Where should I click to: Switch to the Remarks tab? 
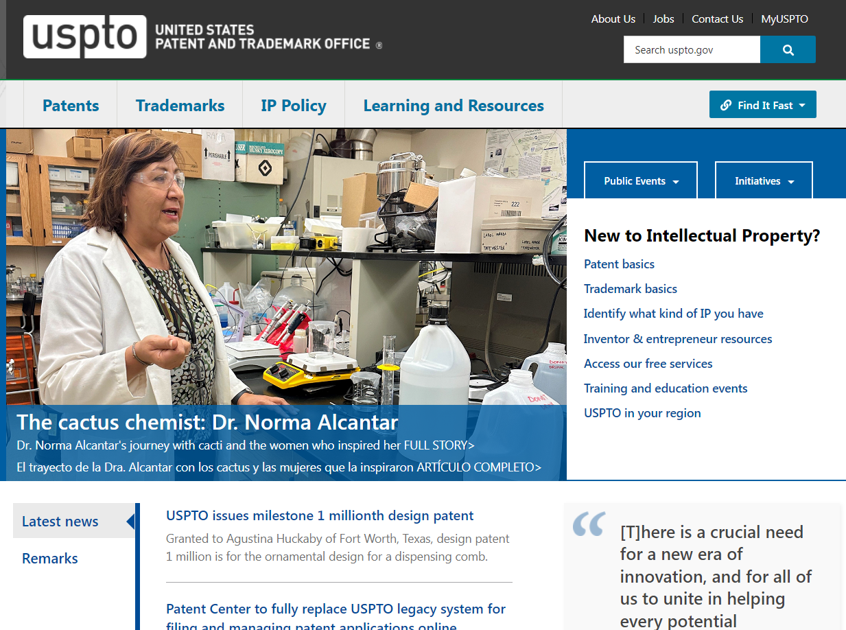[x=50, y=559]
